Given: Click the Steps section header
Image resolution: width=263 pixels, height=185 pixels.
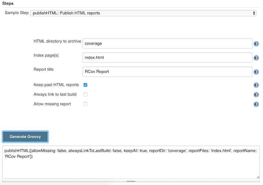Looking at the screenshot, I should pos(8,3).
